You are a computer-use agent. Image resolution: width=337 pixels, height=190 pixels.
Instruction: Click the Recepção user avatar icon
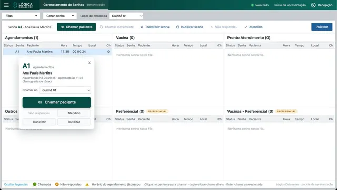313,5
